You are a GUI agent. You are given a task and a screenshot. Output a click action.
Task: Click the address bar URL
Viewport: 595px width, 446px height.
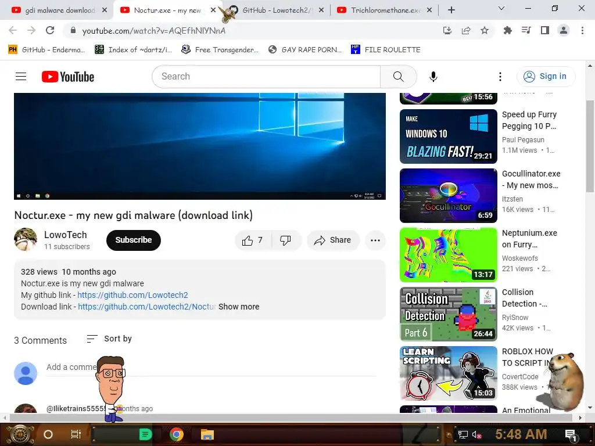tap(153, 31)
